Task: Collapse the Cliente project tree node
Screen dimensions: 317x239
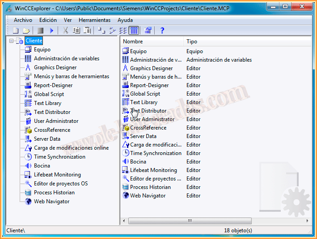Action: point(12,41)
